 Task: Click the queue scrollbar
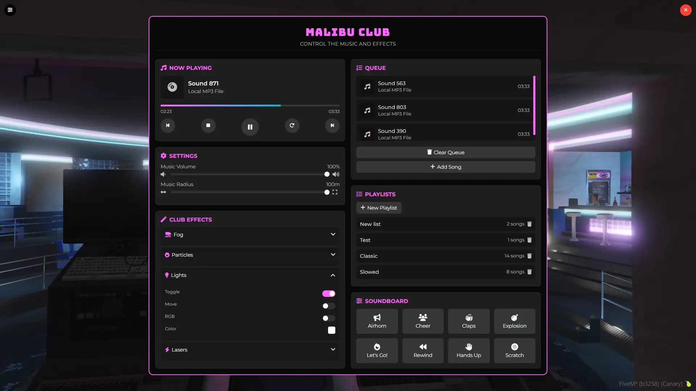click(534, 105)
